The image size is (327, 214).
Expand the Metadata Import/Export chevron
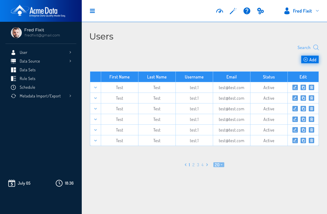[70, 96]
